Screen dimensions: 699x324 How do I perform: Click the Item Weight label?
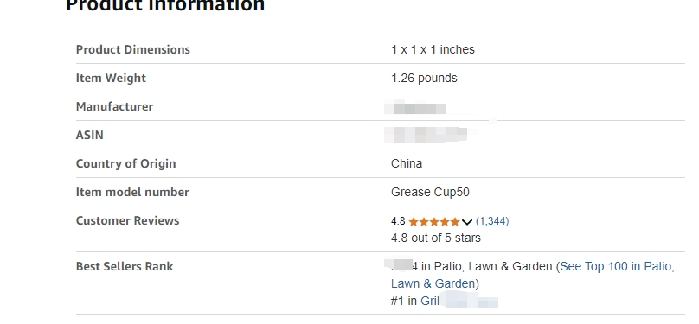[111, 78]
